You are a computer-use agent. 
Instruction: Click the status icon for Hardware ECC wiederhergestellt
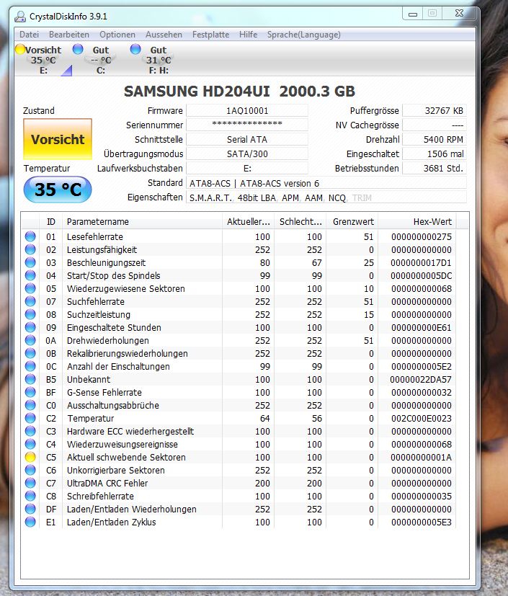click(30, 431)
